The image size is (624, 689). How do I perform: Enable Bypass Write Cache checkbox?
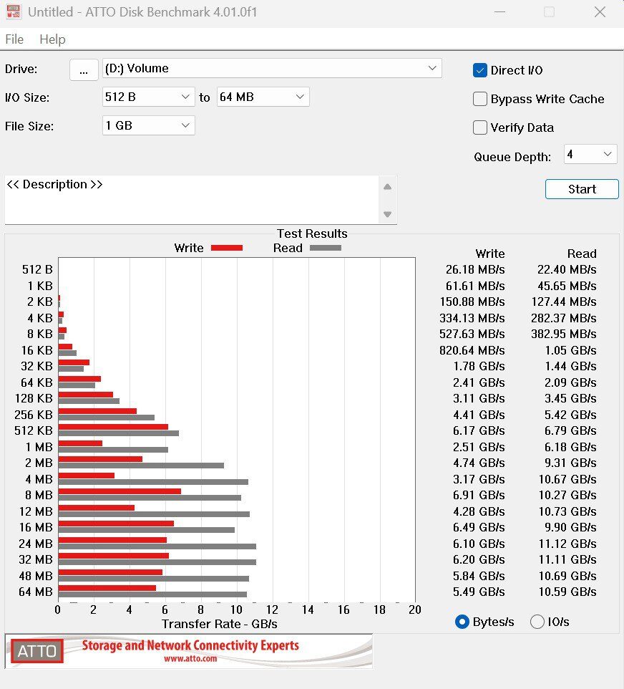point(480,99)
